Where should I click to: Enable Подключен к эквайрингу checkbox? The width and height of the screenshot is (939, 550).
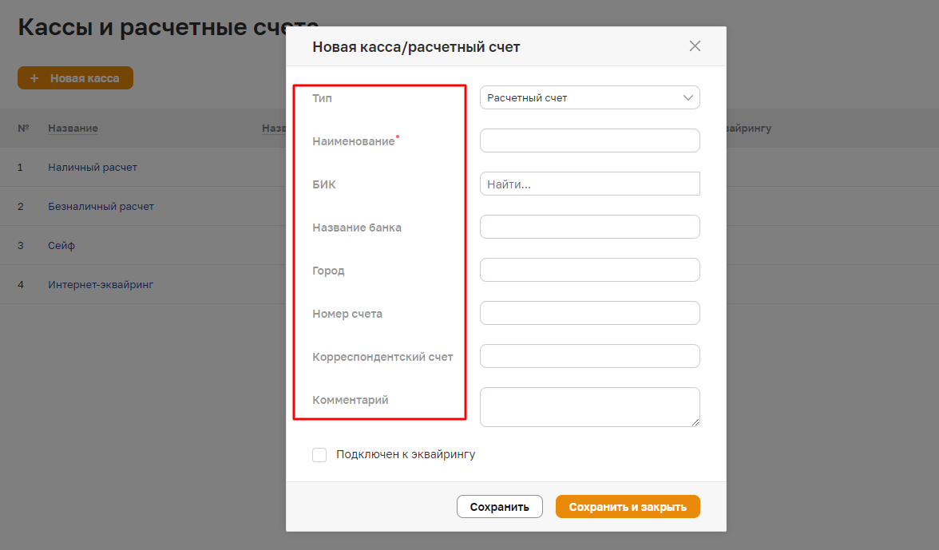click(319, 455)
